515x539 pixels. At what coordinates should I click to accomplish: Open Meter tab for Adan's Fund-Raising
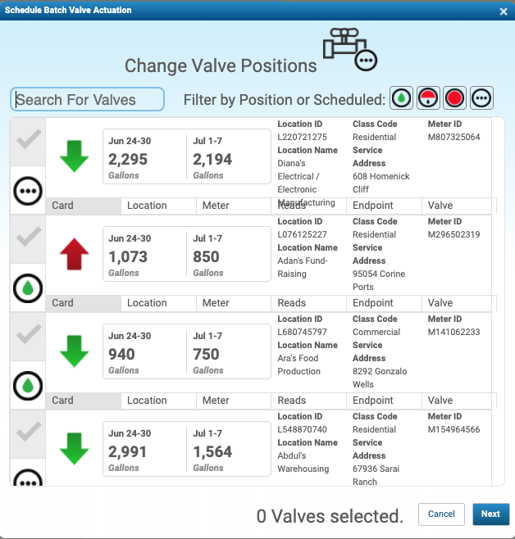216,303
